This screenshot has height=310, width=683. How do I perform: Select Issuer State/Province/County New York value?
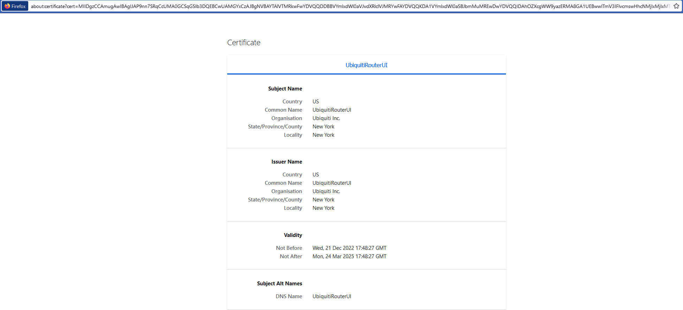(x=323, y=200)
